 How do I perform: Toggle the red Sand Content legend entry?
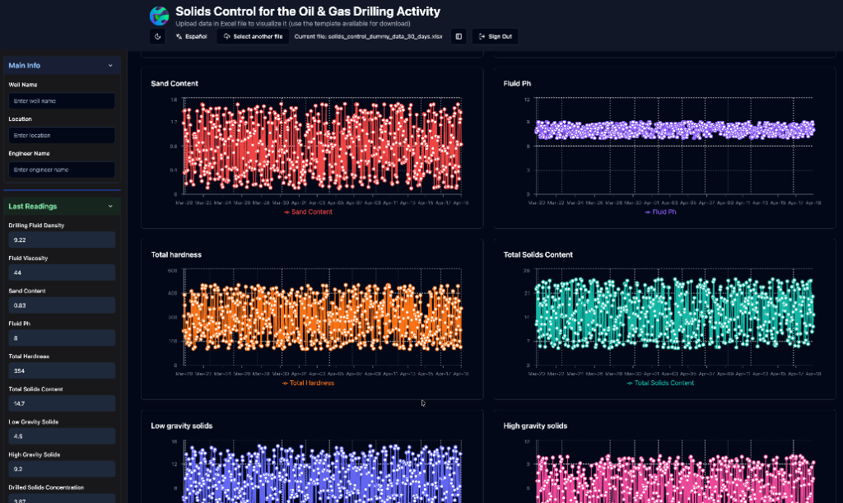308,212
